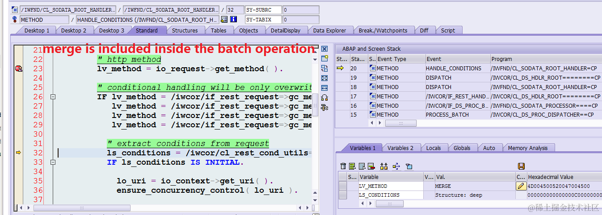Image resolution: width=602 pixels, height=215 pixels.
Task: Click the line number field showing 32
Action: (x=235, y=10)
